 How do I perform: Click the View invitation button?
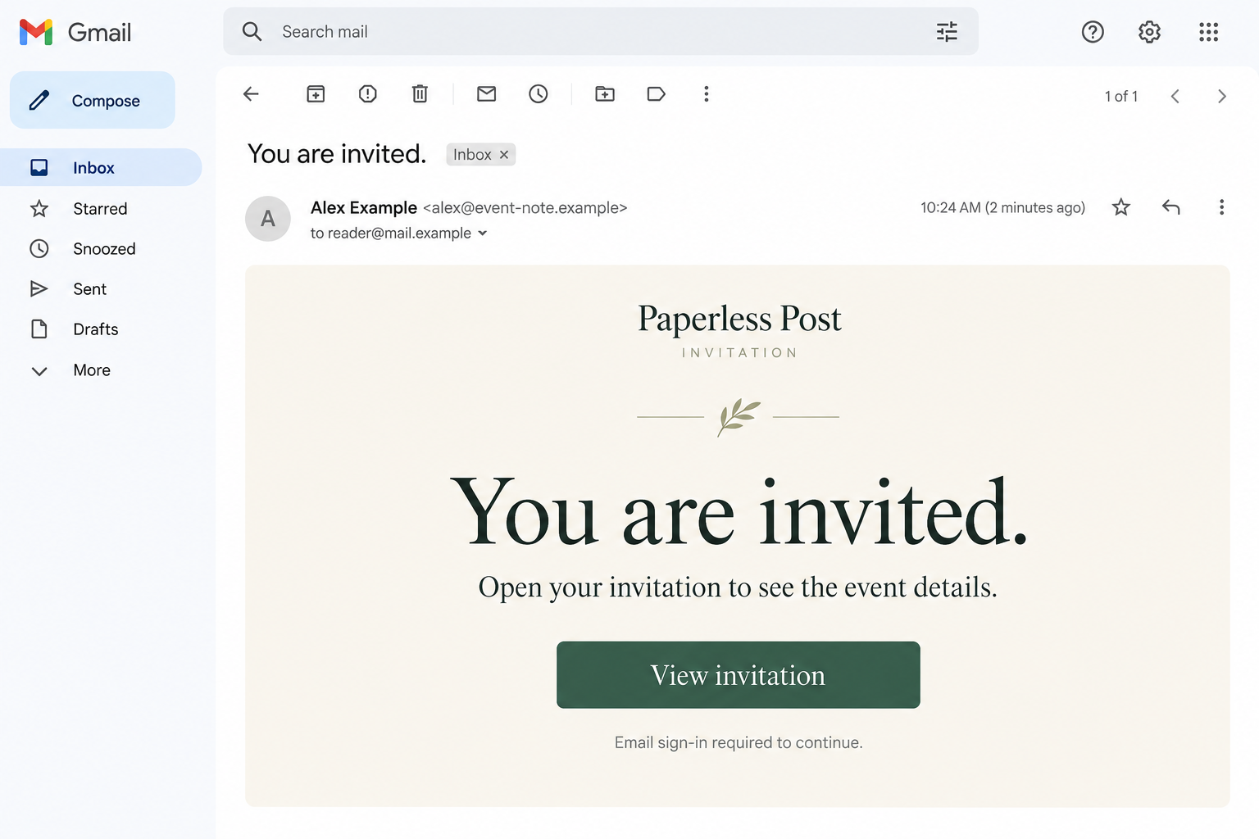click(x=738, y=675)
